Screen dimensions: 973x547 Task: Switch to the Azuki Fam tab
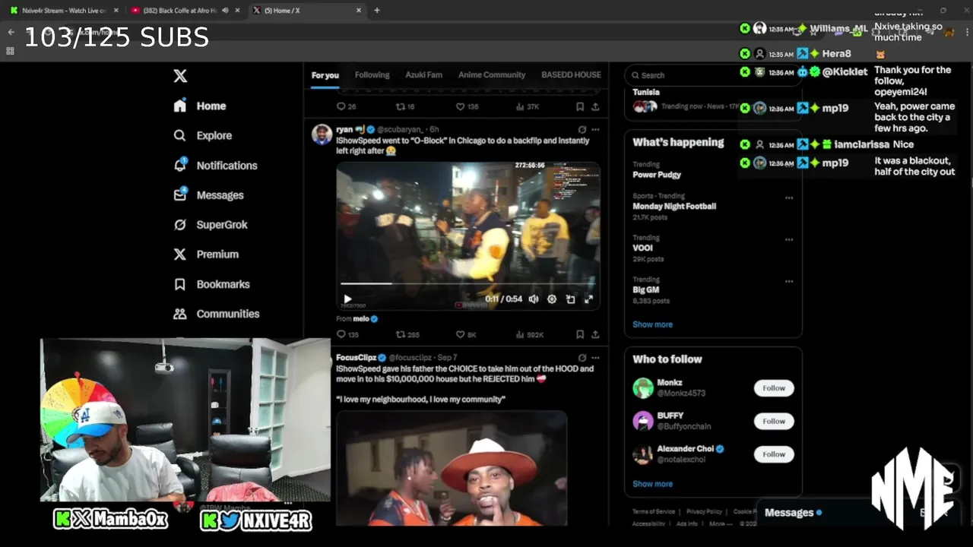423,75
